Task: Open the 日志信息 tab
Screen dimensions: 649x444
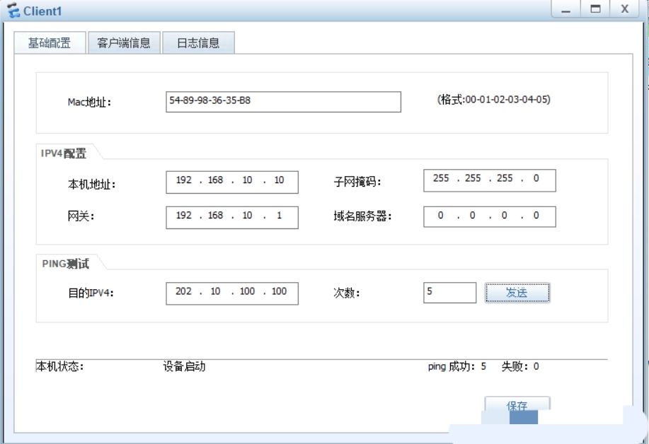Action: [198, 42]
